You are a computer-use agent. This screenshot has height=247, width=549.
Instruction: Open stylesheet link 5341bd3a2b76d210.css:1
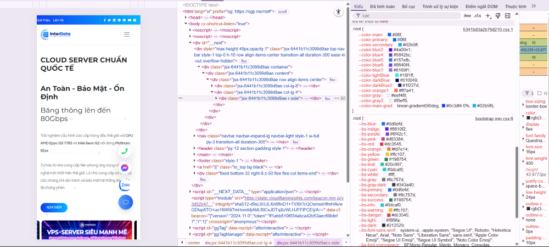click(x=488, y=30)
